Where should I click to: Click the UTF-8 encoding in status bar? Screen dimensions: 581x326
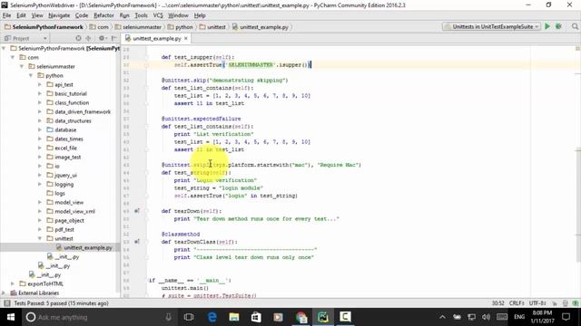point(537,303)
